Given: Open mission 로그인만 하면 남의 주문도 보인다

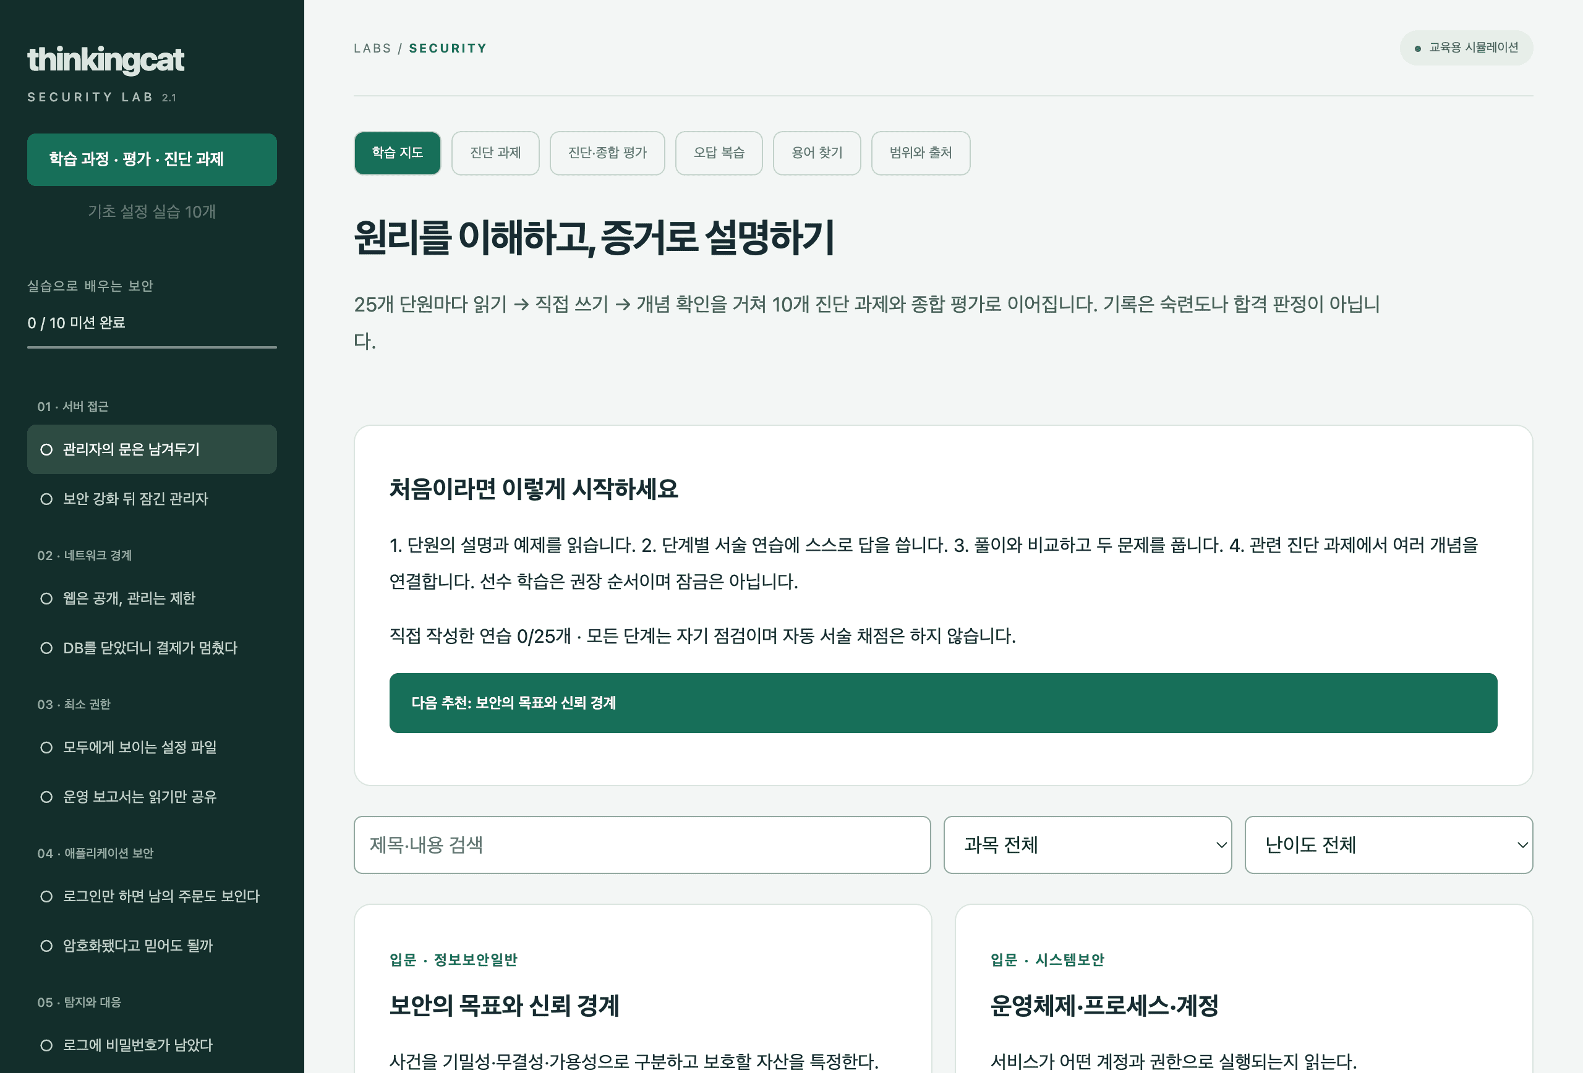Looking at the screenshot, I should (152, 896).
